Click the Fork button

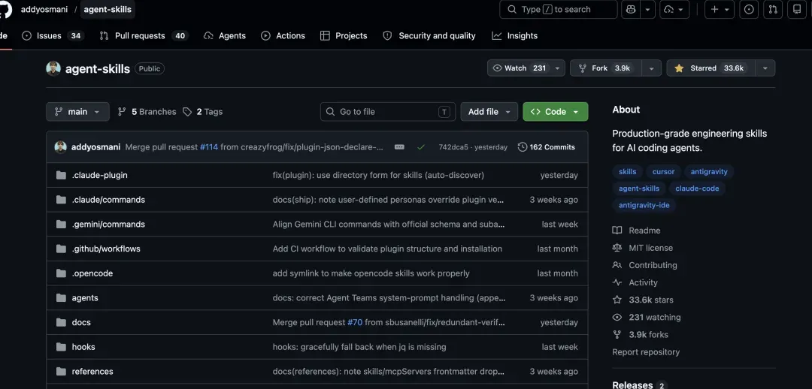(x=606, y=68)
